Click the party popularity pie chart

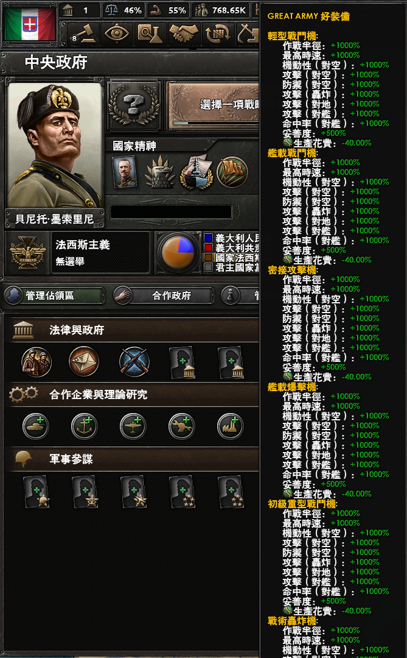tap(178, 253)
